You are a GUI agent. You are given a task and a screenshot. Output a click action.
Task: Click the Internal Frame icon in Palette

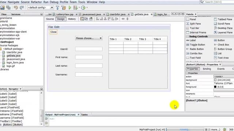(188, 32)
